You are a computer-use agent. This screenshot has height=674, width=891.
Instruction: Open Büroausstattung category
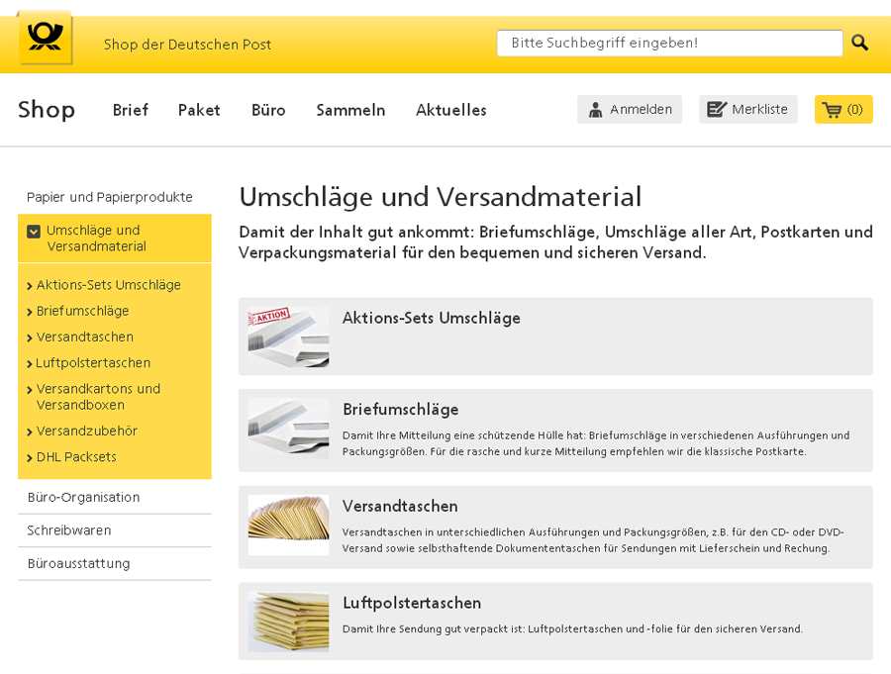(79, 563)
